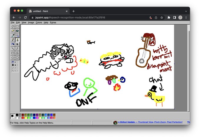Image resolution: width=200 pixels, height=138 pixels.
Task: Pick the orange palette color
Action: click(x=55, y=118)
